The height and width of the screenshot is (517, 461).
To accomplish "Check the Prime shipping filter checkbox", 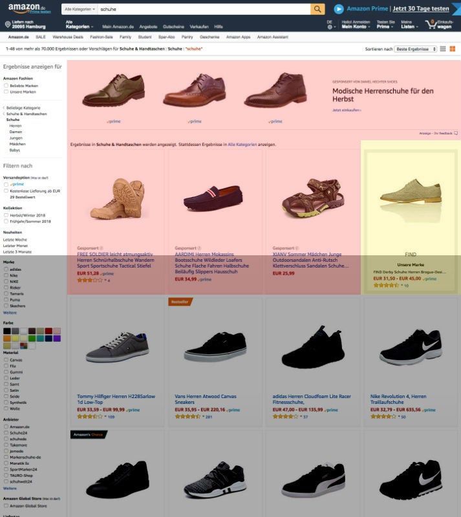I will click(x=6, y=184).
